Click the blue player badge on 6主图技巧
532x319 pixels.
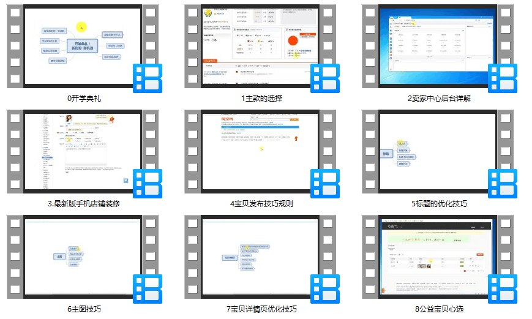[x=148, y=289]
